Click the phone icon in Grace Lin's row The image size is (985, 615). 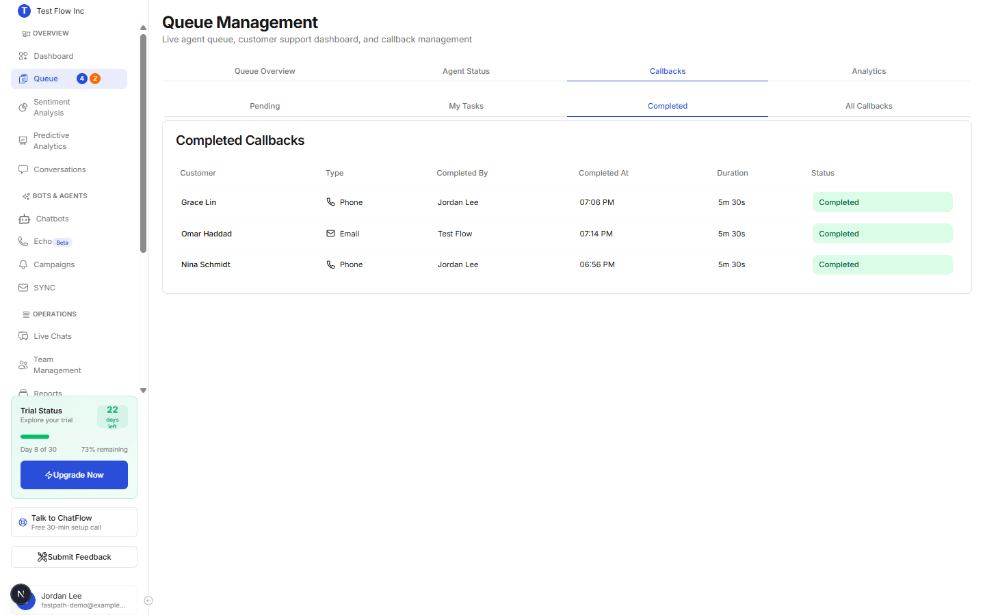coord(331,202)
